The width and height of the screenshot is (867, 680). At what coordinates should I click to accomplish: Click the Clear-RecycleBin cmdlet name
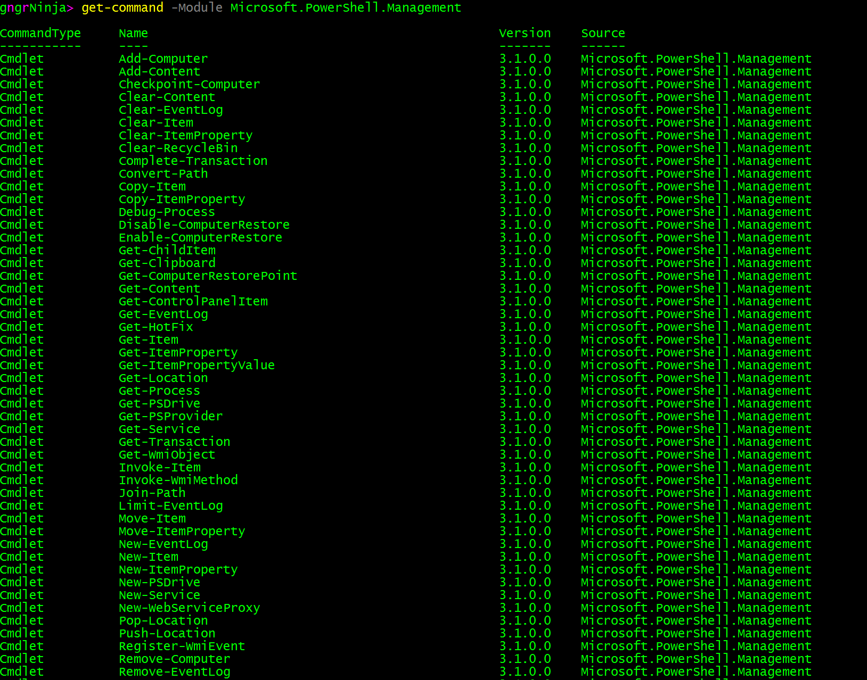(178, 148)
